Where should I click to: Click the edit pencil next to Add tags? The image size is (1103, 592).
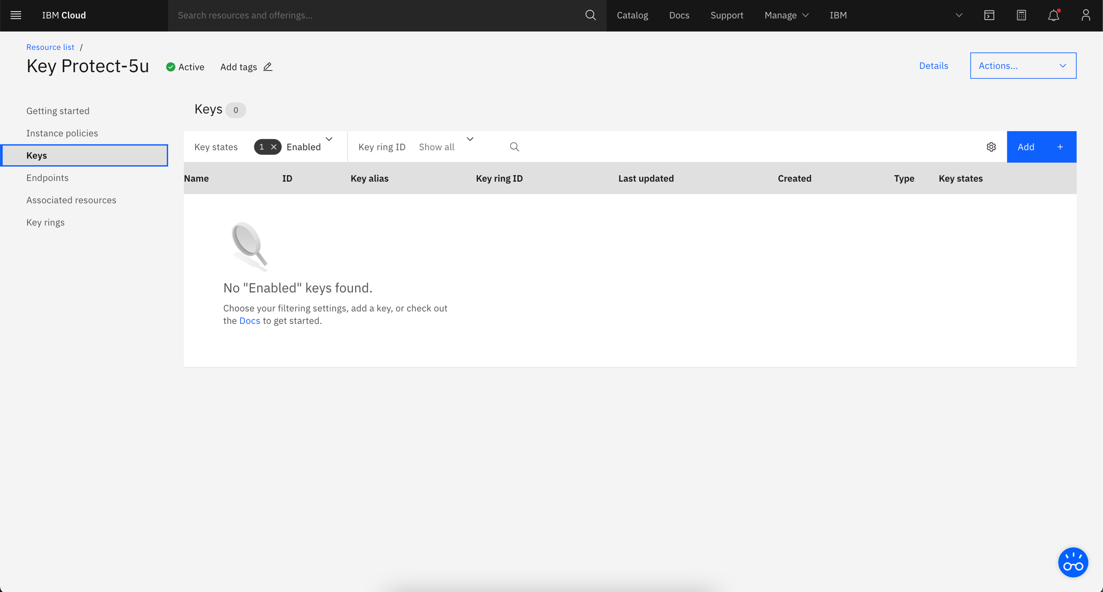coord(268,67)
